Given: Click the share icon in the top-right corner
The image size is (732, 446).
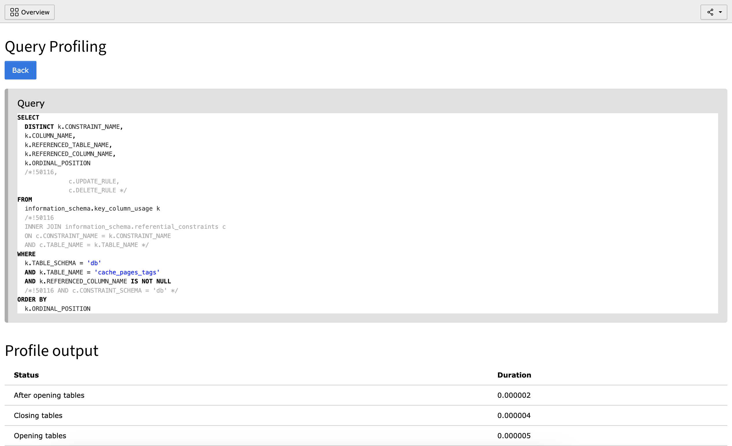Looking at the screenshot, I should [710, 12].
